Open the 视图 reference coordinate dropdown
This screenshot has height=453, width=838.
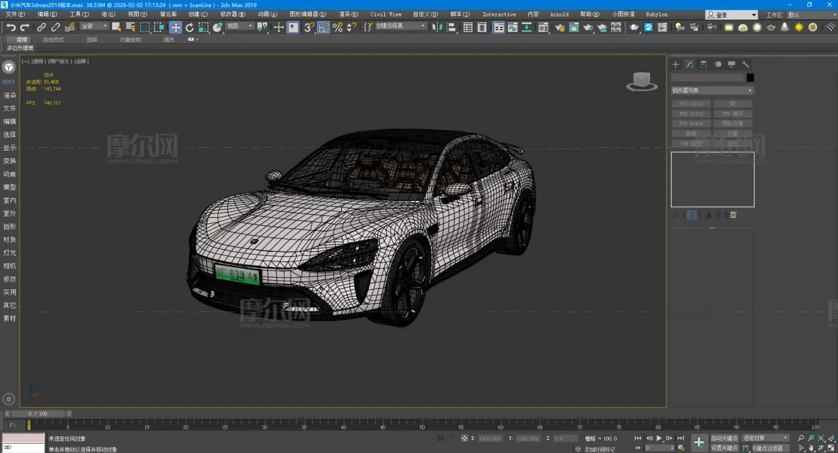click(240, 27)
